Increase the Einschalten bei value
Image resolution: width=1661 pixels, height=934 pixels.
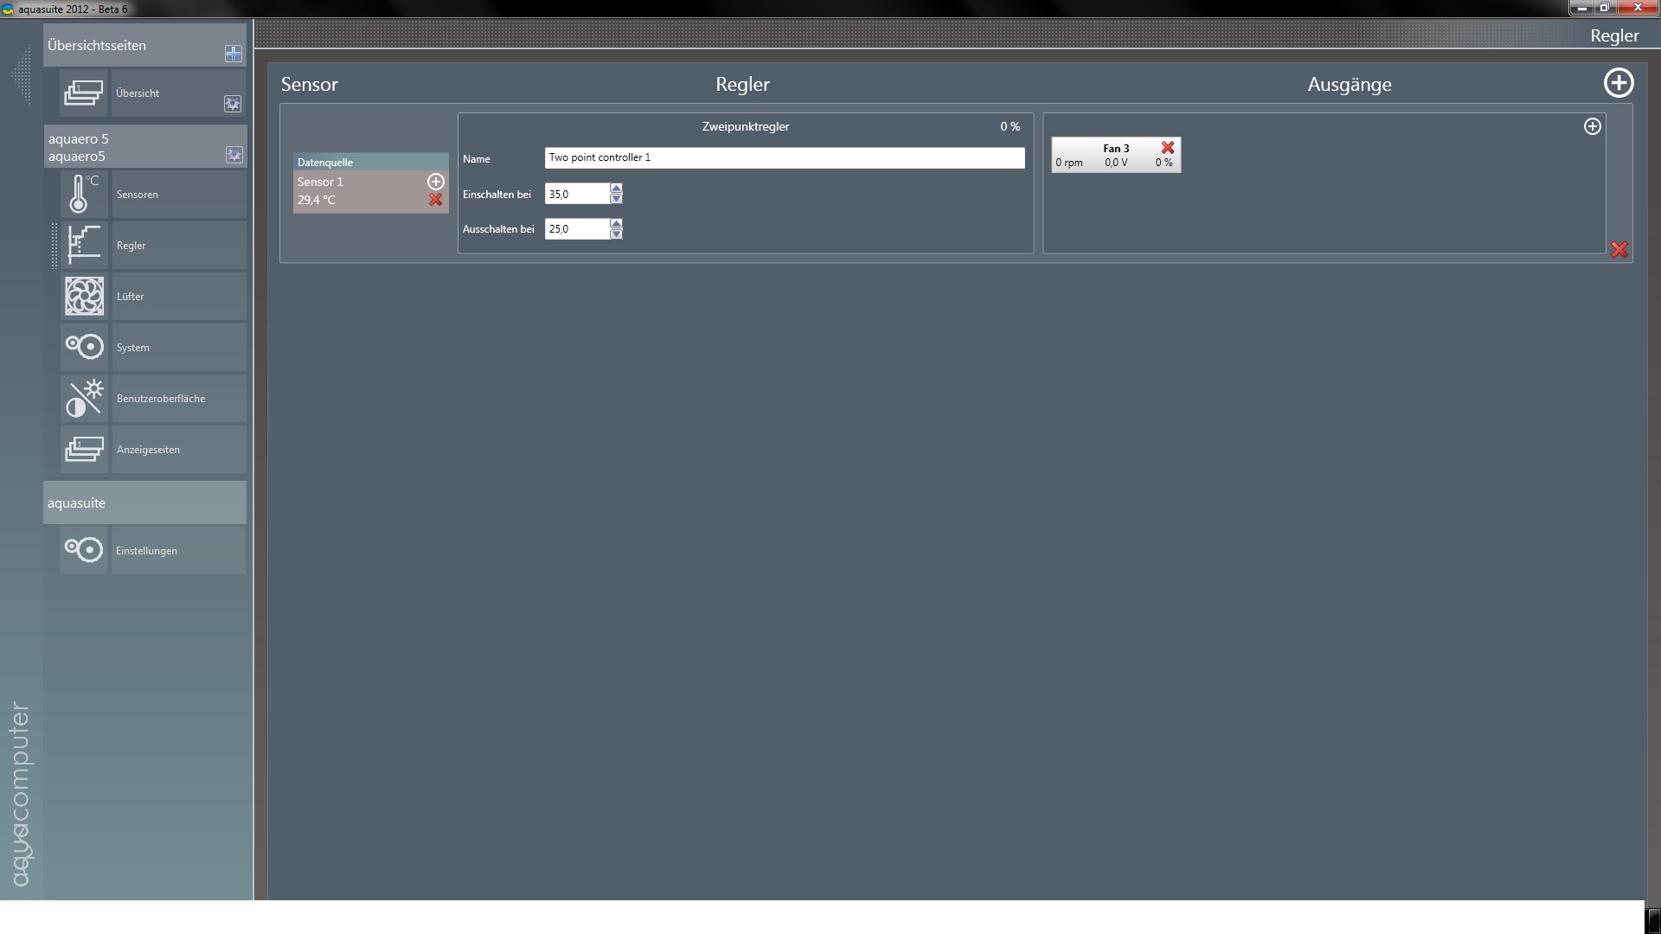pyautogui.click(x=616, y=189)
